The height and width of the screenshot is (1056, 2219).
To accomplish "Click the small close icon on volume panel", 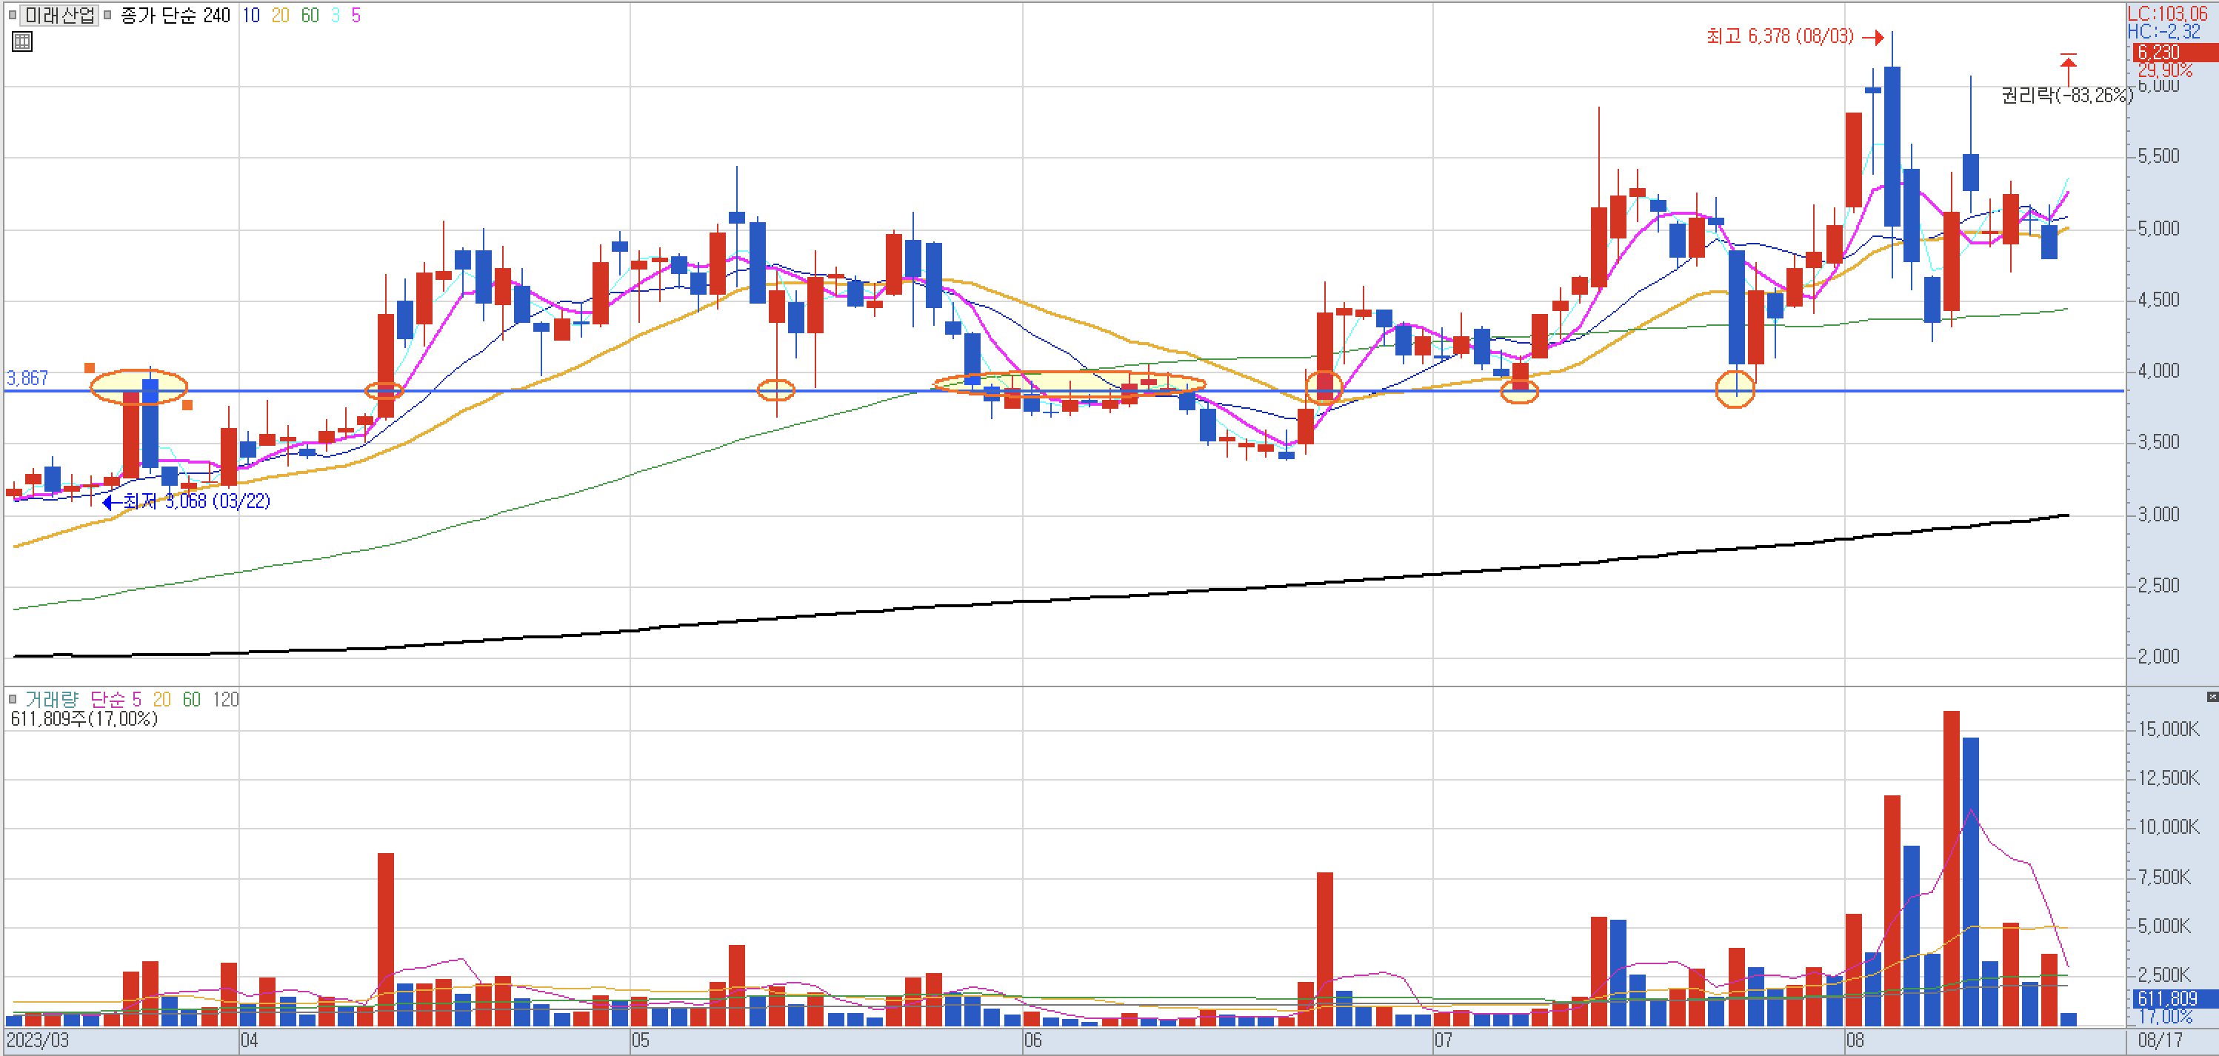I will [x=2212, y=696].
